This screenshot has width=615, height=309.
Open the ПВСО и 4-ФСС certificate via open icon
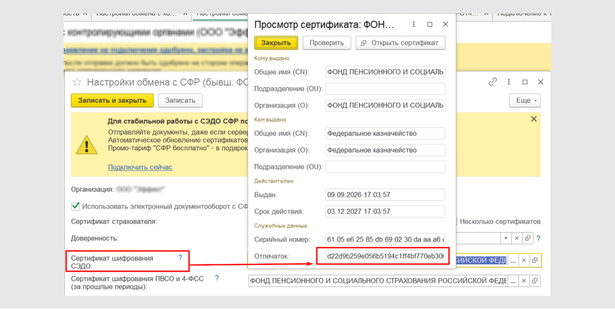tap(535, 281)
